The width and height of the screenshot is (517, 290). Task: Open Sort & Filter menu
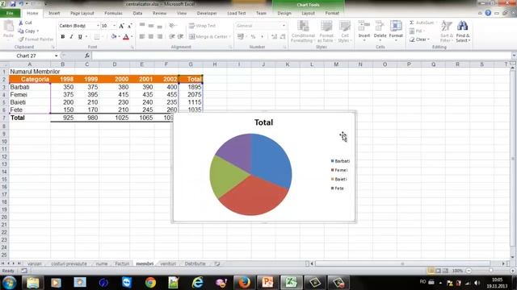tap(447, 31)
